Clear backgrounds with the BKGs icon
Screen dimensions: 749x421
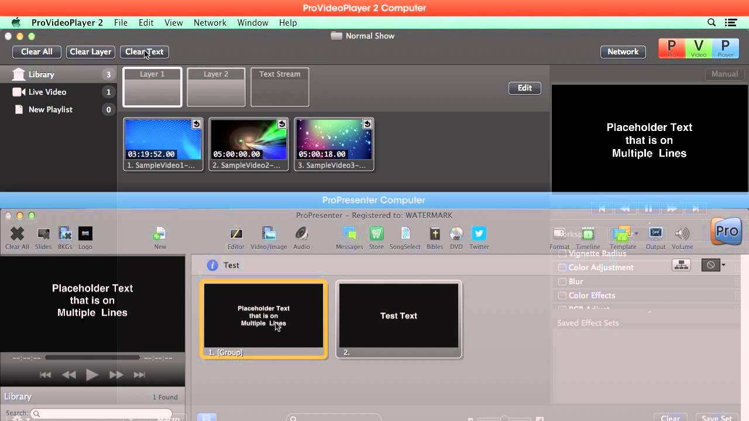point(65,234)
